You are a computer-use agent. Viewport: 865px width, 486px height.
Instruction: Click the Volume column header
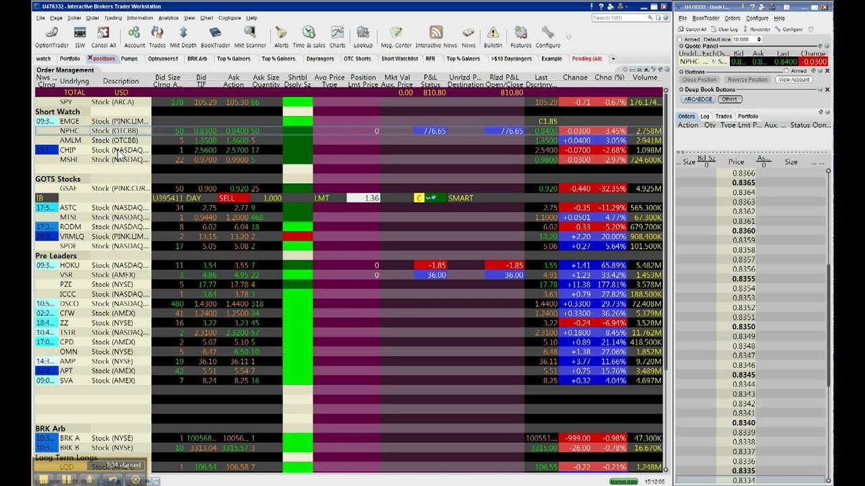coord(645,78)
